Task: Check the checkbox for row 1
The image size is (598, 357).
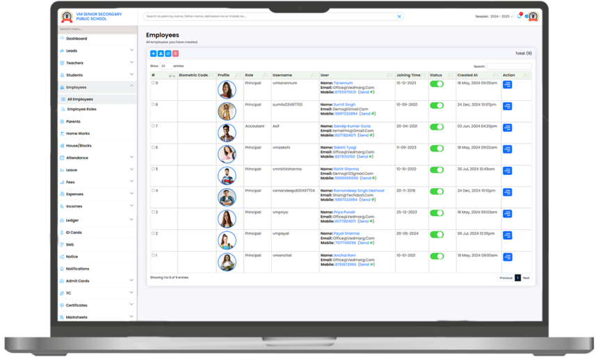Action: tap(153, 255)
